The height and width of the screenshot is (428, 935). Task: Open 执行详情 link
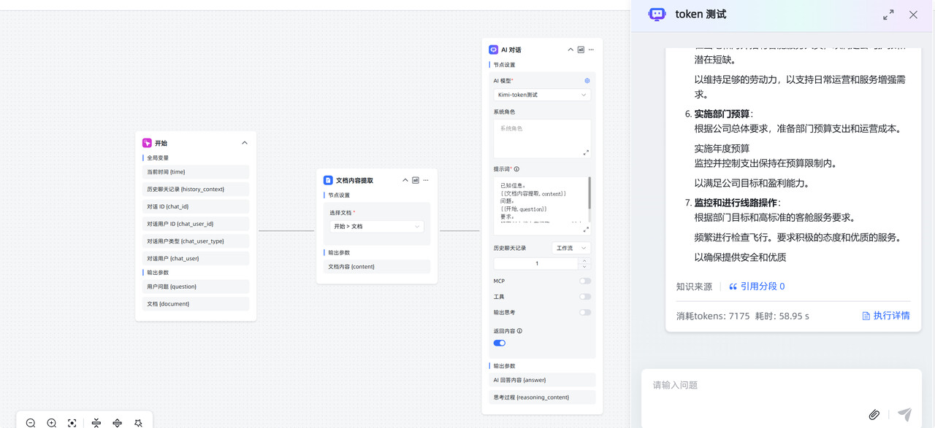tap(885, 316)
